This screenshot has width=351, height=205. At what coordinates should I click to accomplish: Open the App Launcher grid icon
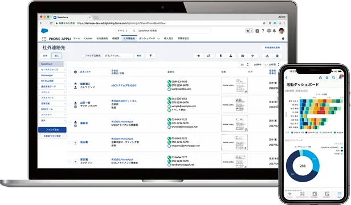(44, 39)
